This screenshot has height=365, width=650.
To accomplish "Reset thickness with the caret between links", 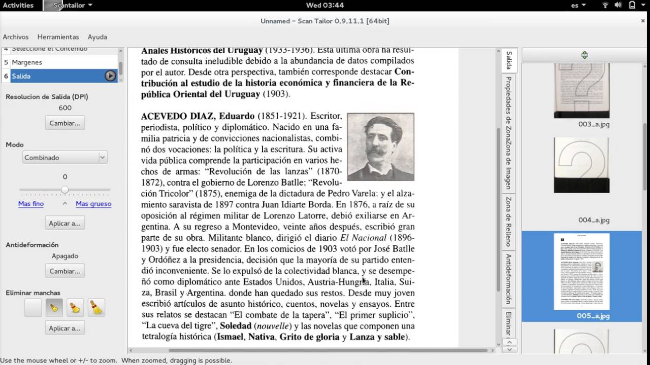I will pyautogui.click(x=64, y=203).
